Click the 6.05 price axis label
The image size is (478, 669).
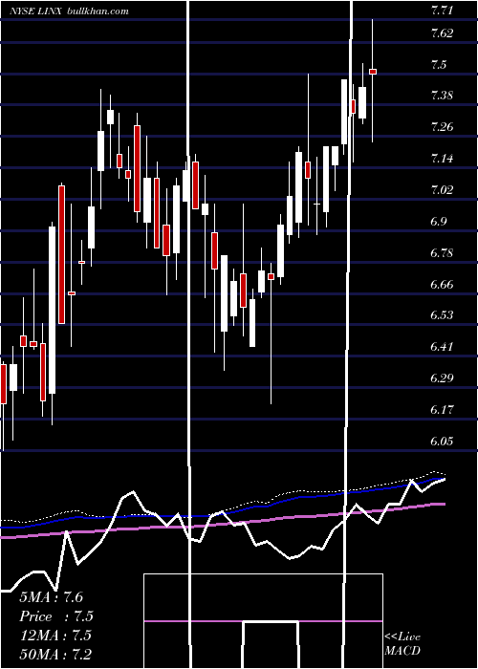[x=442, y=441]
